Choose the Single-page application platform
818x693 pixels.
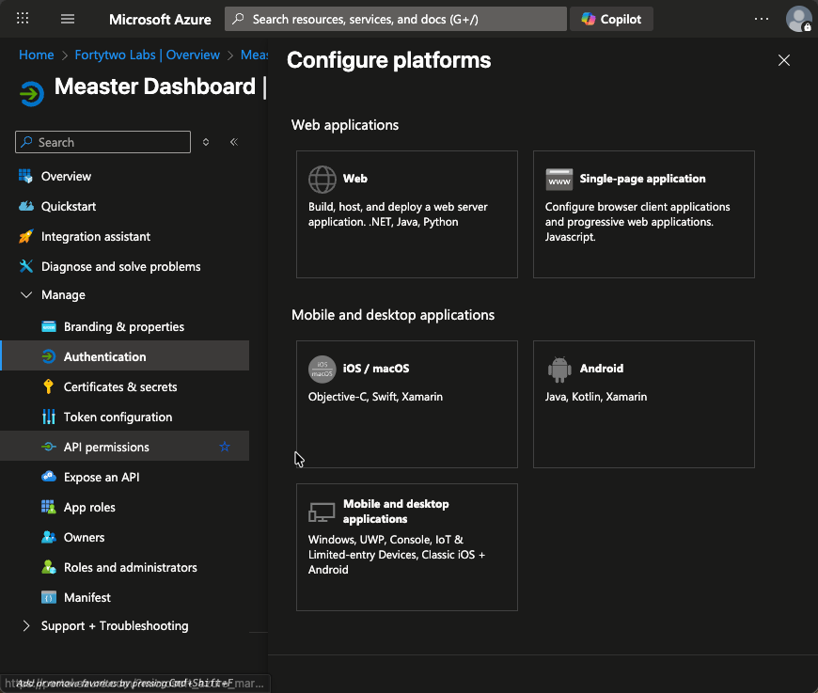coord(643,214)
